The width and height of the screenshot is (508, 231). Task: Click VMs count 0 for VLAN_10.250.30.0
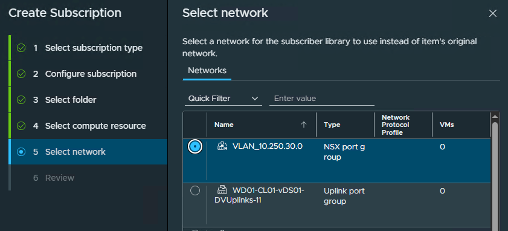(x=442, y=147)
